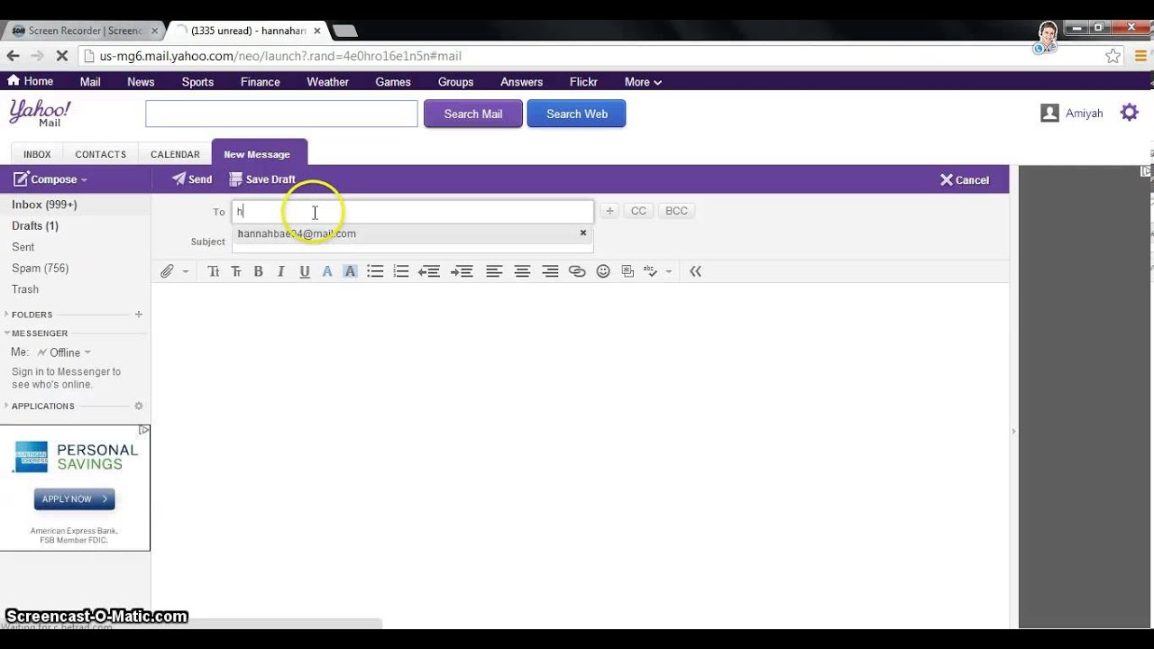The width and height of the screenshot is (1154, 649).
Task: Open the spell check dropdown arrow
Action: (668, 271)
